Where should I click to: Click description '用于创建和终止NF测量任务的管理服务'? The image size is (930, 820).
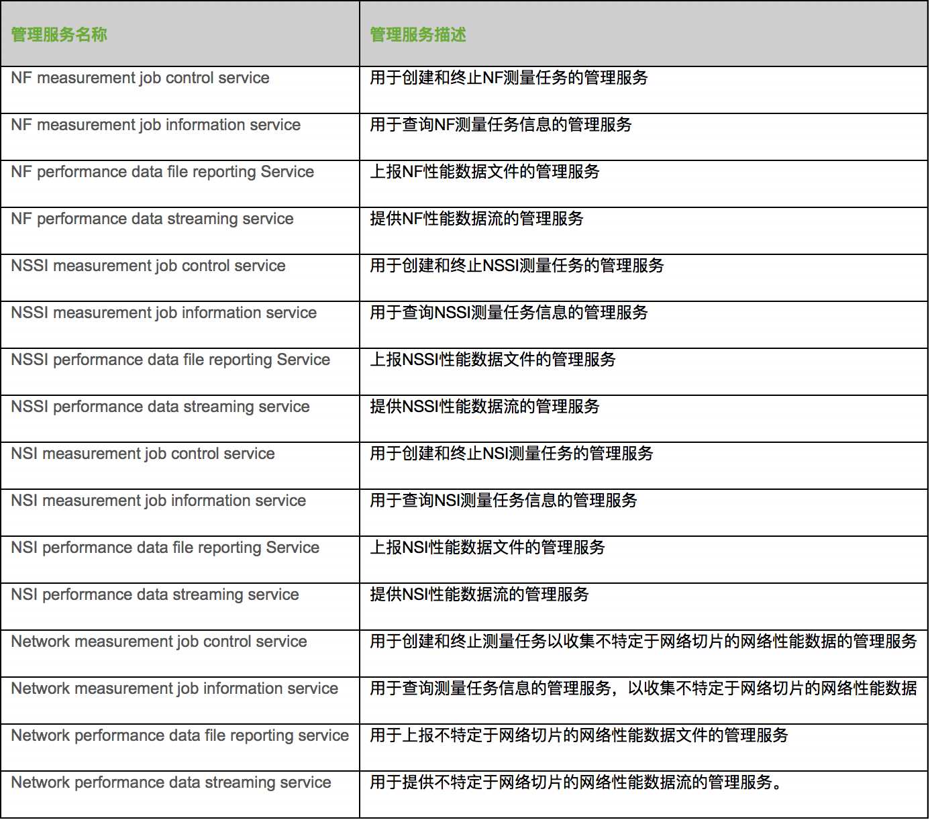(509, 78)
